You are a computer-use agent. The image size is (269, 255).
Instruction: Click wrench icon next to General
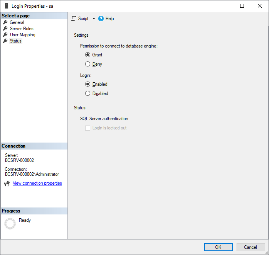pyautogui.click(x=5, y=22)
